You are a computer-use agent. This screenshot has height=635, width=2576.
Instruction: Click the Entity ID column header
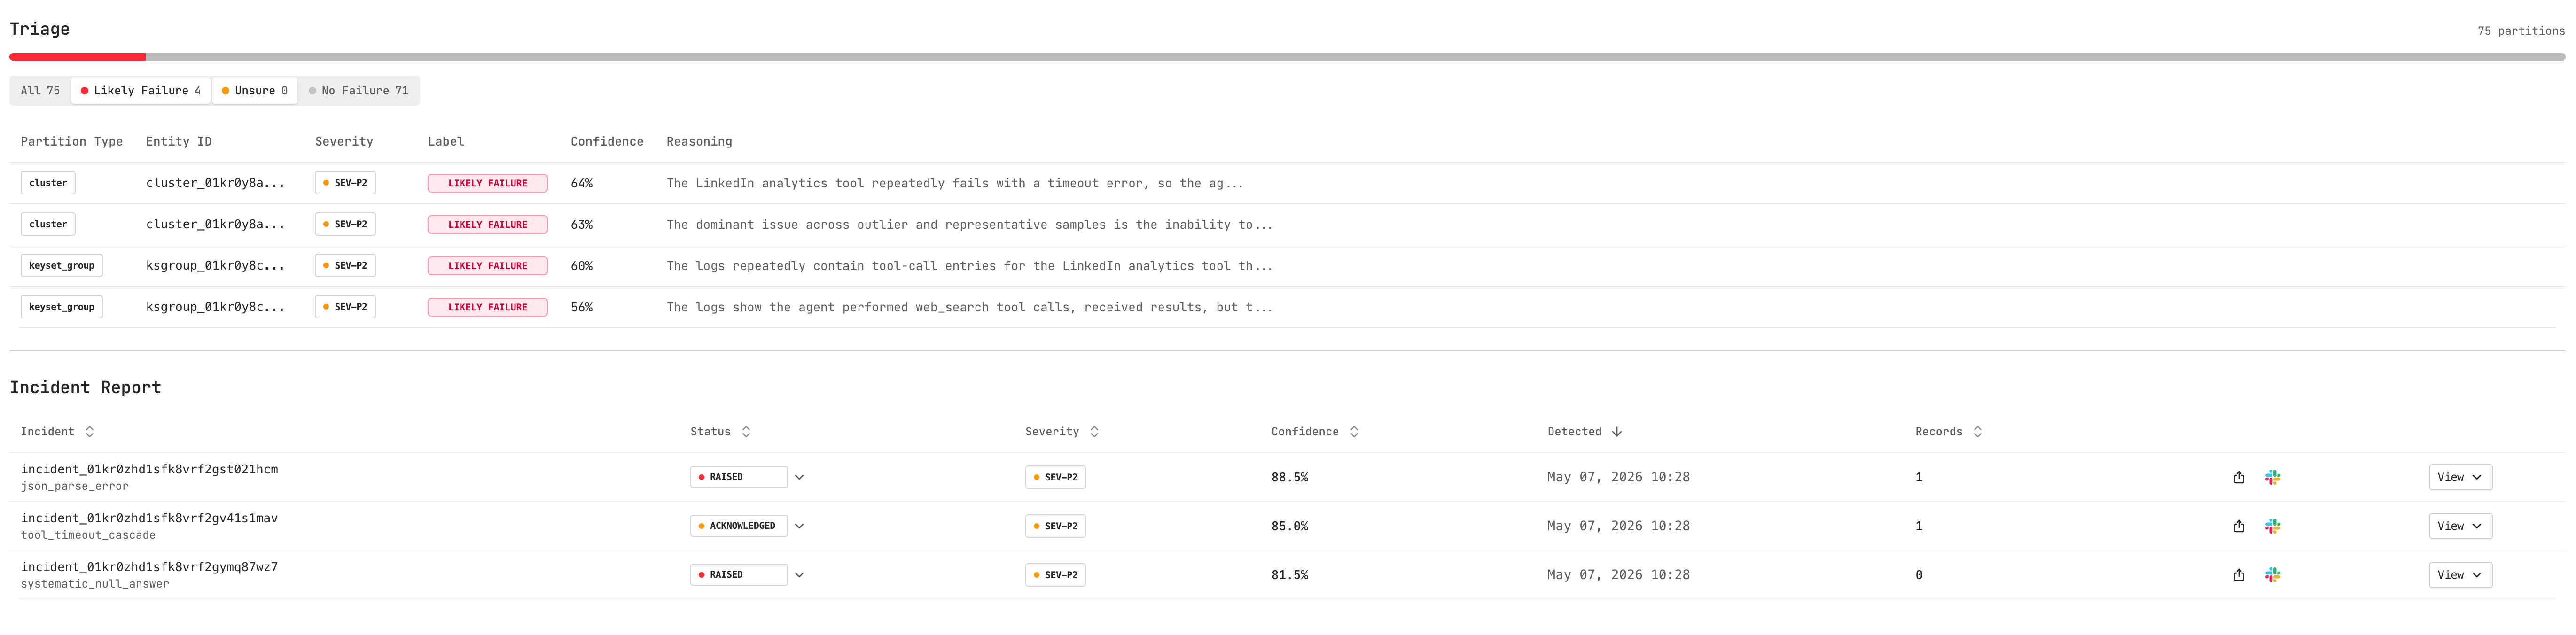click(x=179, y=142)
